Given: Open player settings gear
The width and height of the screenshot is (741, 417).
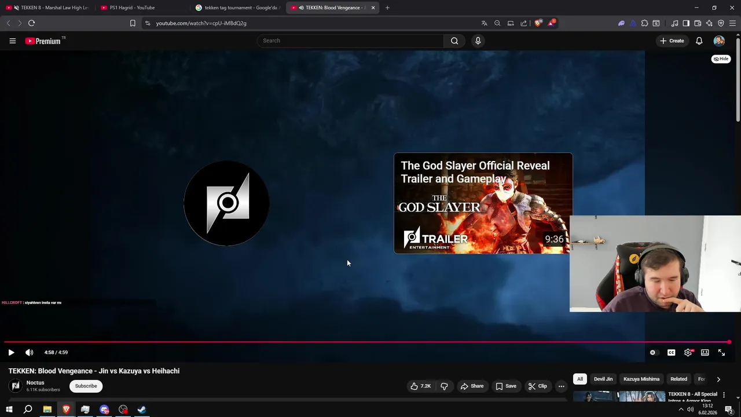Looking at the screenshot, I should pos(688,352).
